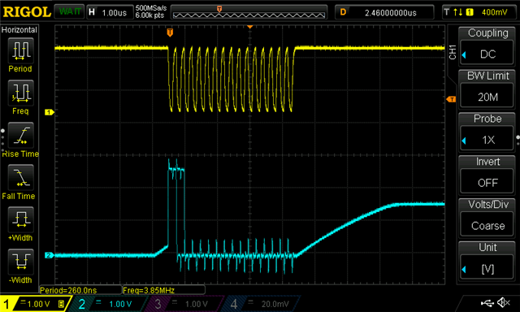Image resolution: width=520 pixels, height=312 pixels.
Task: Select the +Width measurement icon
Action: (x=20, y=219)
